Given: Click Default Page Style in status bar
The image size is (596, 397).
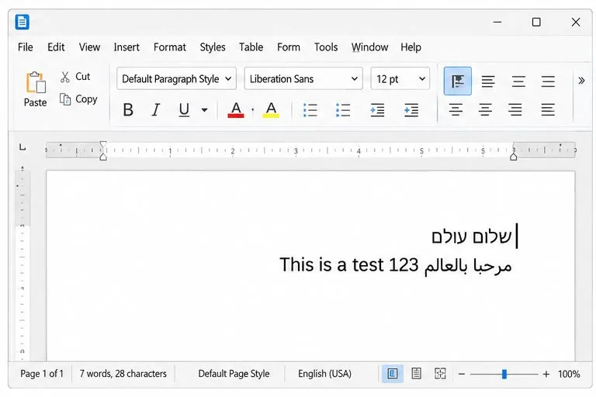Looking at the screenshot, I should 234,374.
